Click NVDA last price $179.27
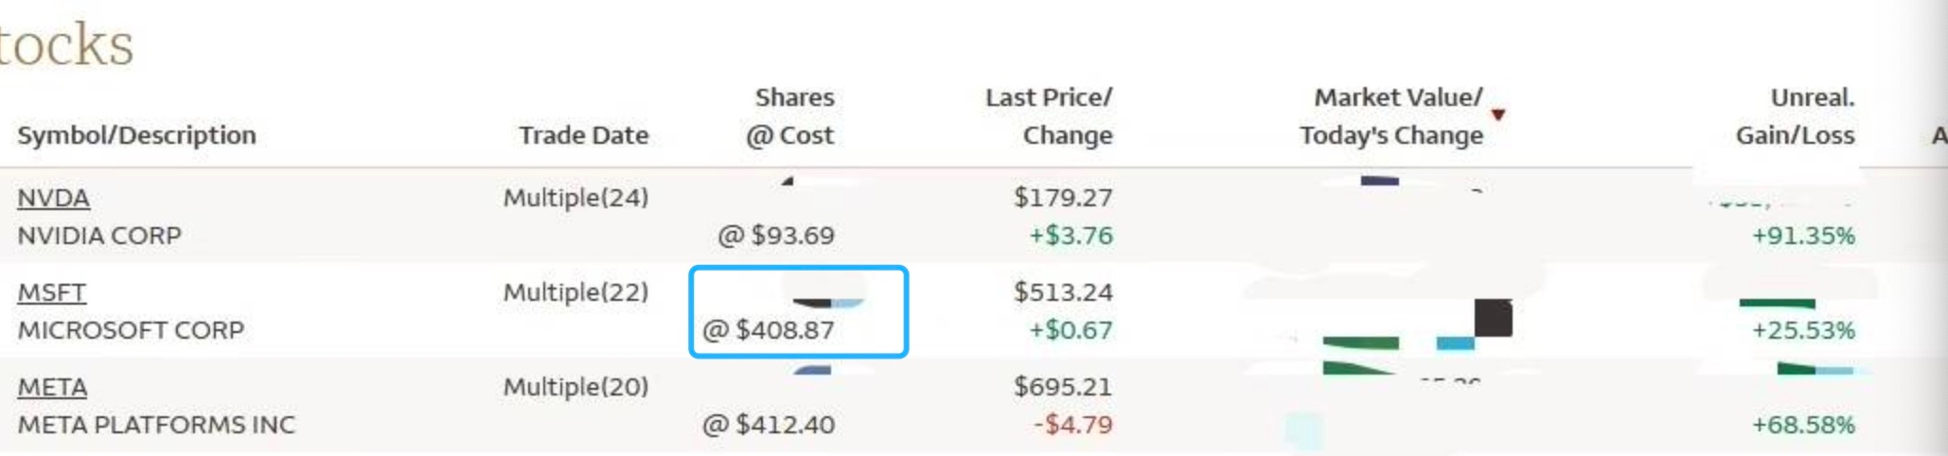Viewport: 1948px width, 456px height. [1063, 198]
